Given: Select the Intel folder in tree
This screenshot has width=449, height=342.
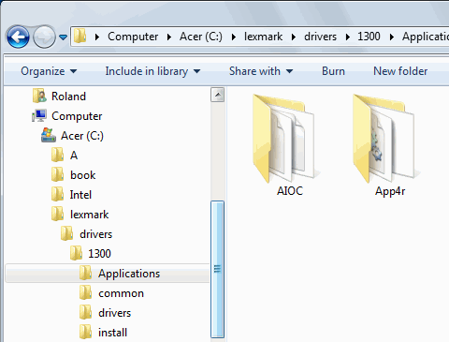Looking at the screenshot, I should pos(80,195).
